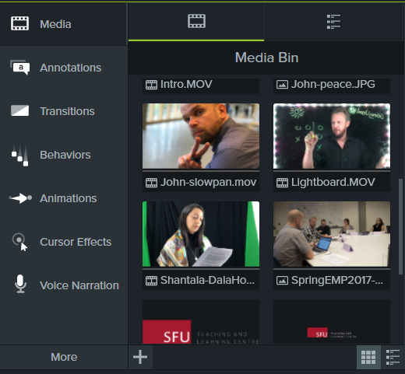Select the Behaviors icon
Screen dimensions: 405x374
pyautogui.click(x=19, y=156)
